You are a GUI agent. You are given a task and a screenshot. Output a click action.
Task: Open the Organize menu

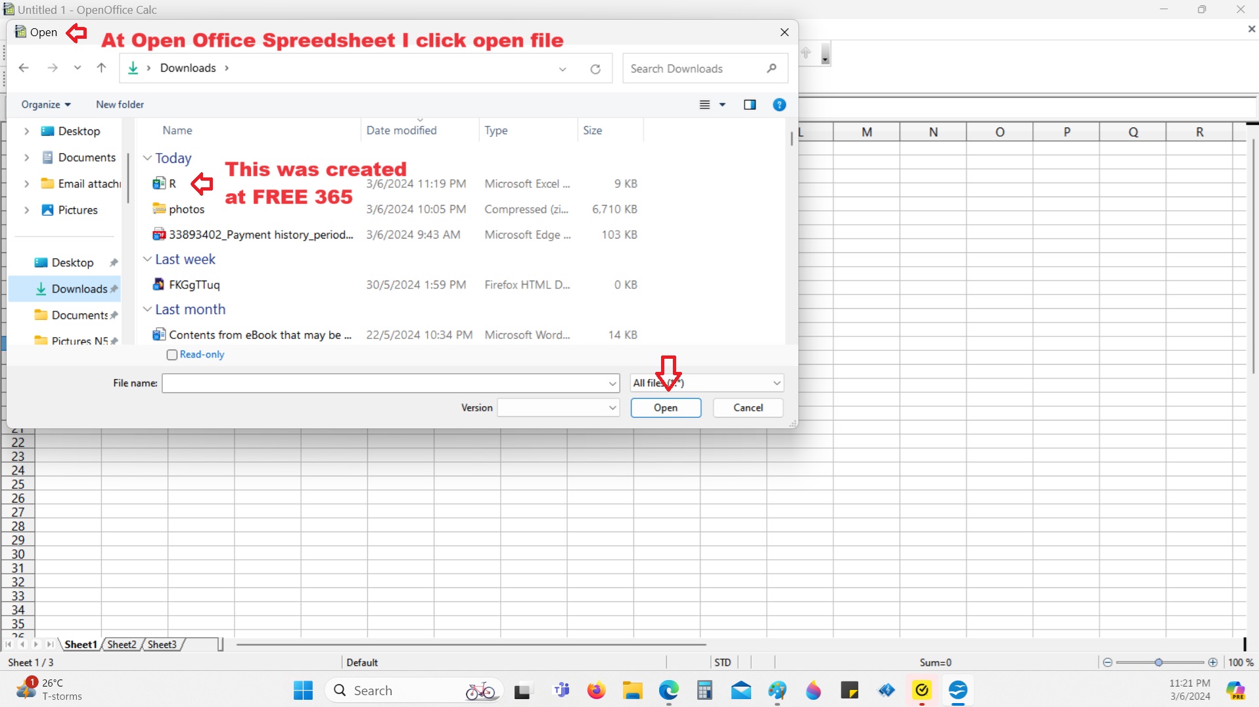tap(45, 104)
